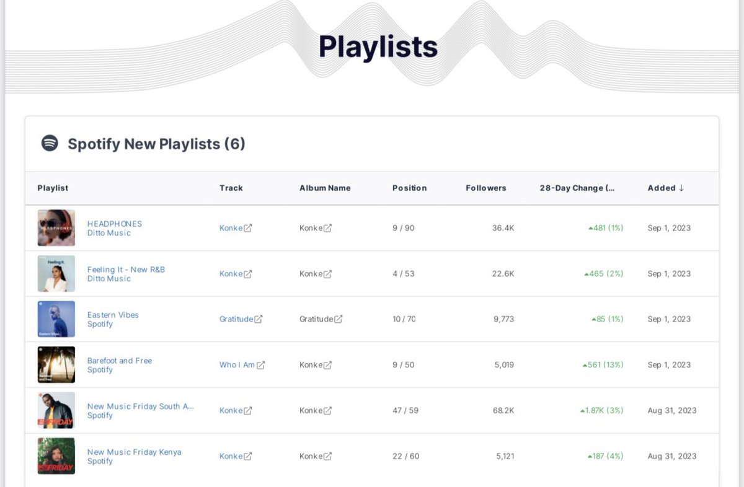Open external link beside Who I Am track
Screen dimensions: 744x487
pos(261,365)
